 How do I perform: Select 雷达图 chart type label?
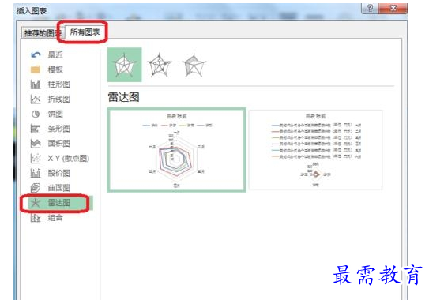point(58,203)
